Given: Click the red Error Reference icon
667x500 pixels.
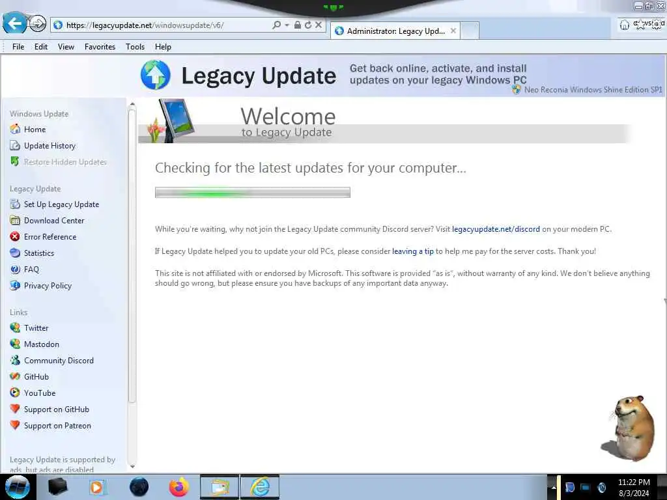Looking at the screenshot, I should [15, 236].
